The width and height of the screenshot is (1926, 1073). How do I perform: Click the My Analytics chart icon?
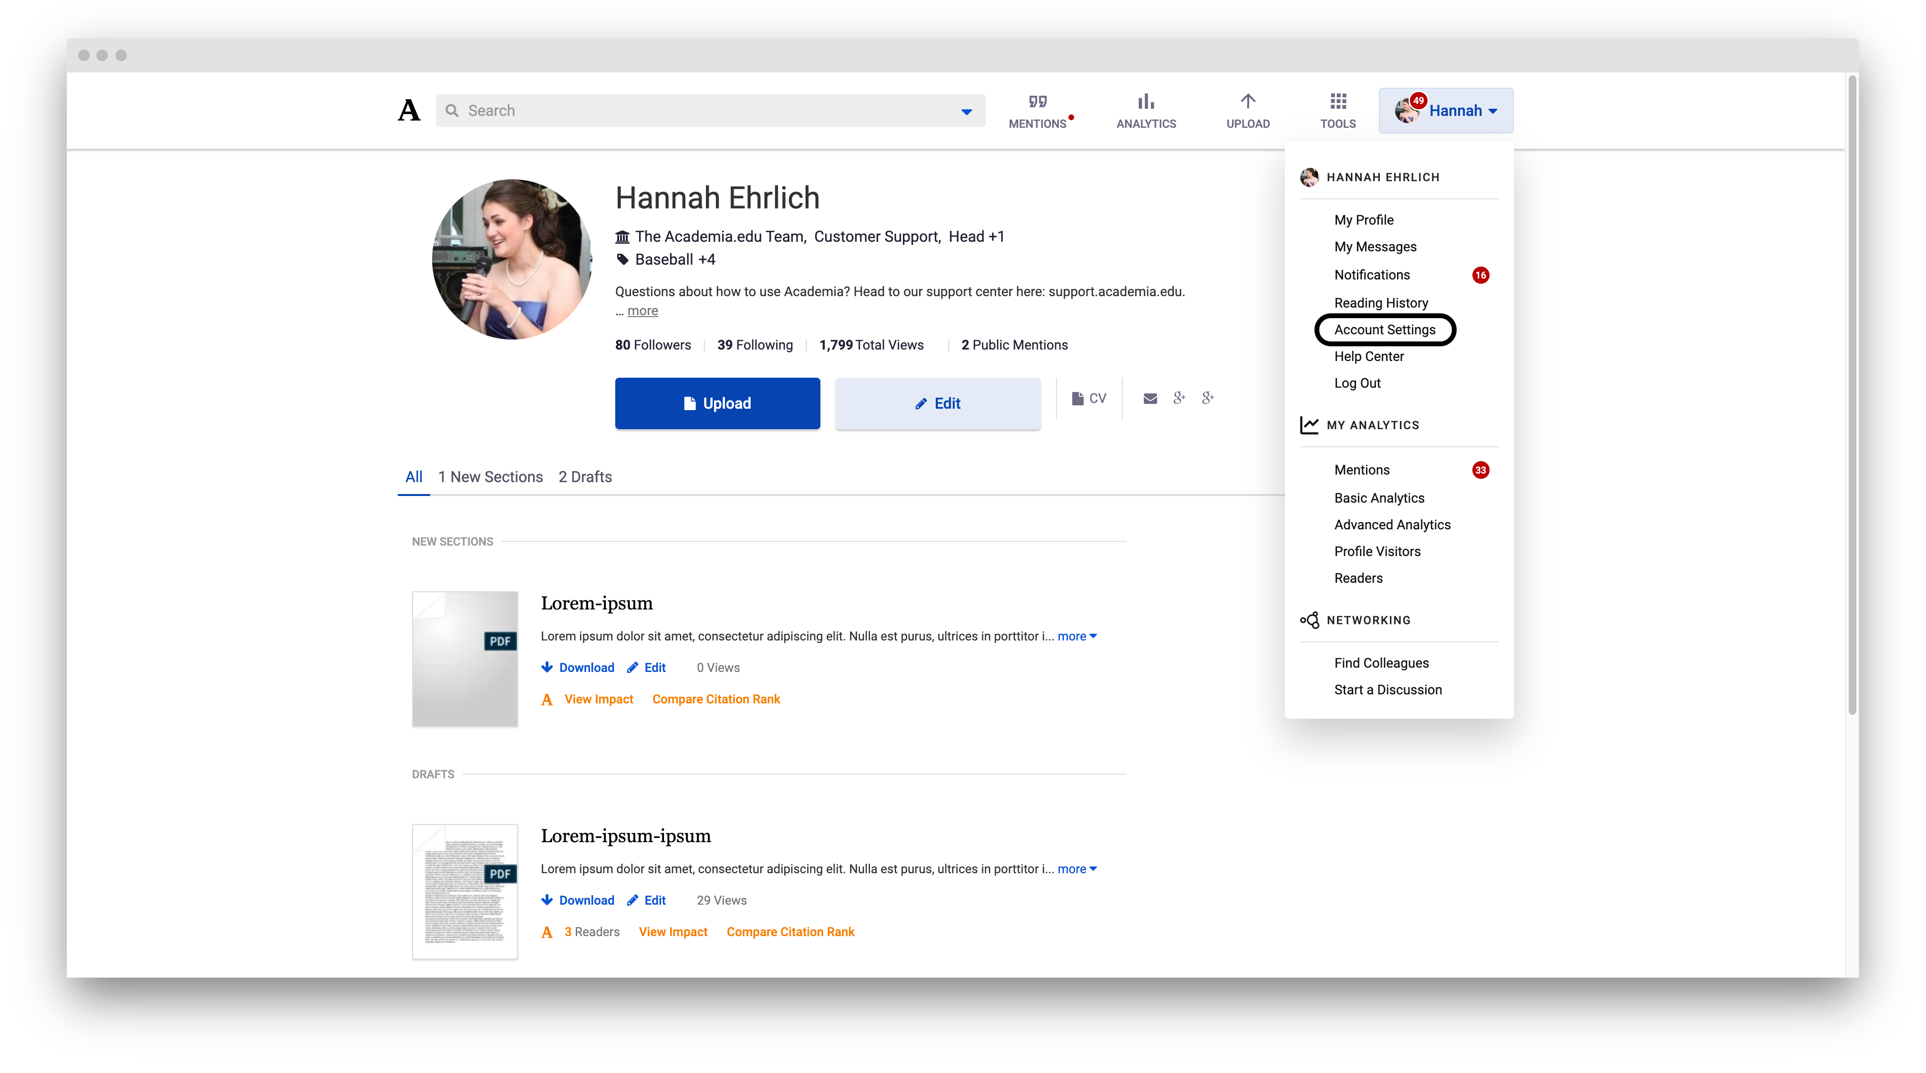[1309, 425]
